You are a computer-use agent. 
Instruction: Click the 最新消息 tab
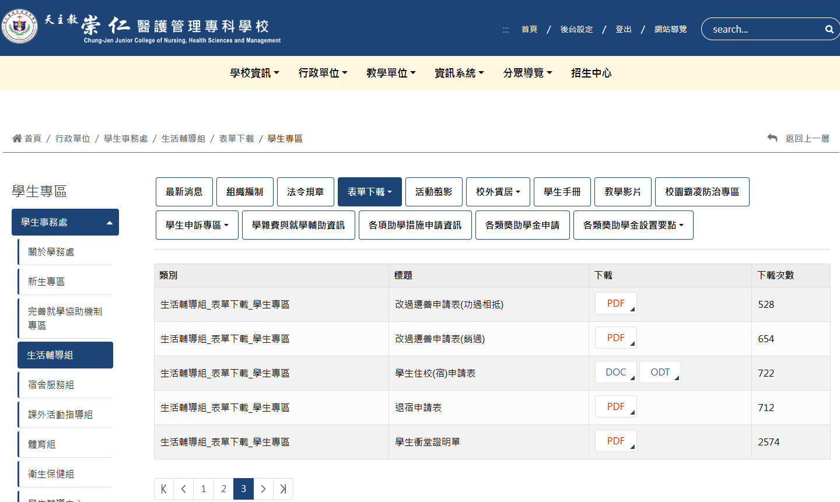184,191
